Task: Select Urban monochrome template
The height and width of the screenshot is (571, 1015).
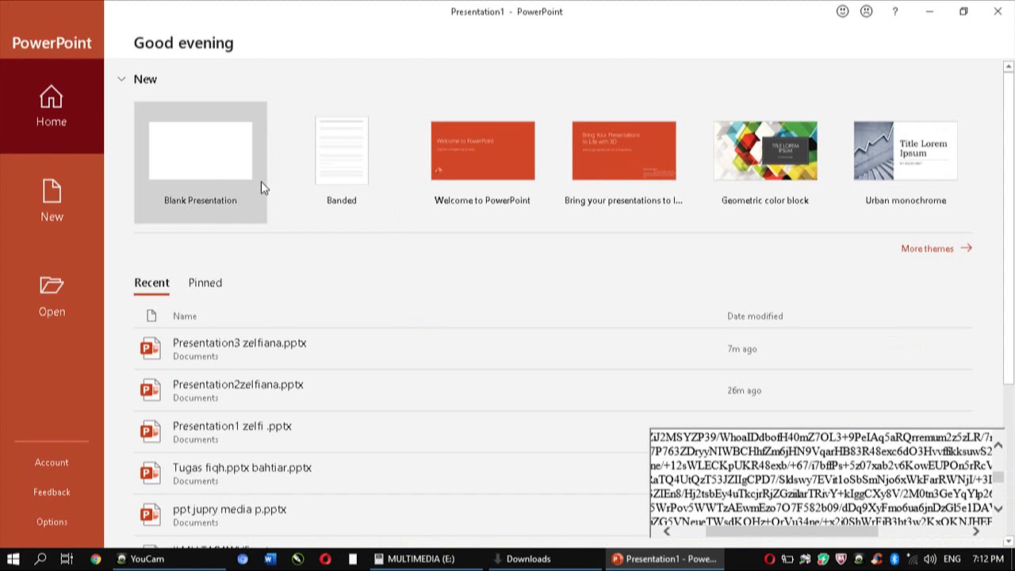Action: (x=906, y=163)
